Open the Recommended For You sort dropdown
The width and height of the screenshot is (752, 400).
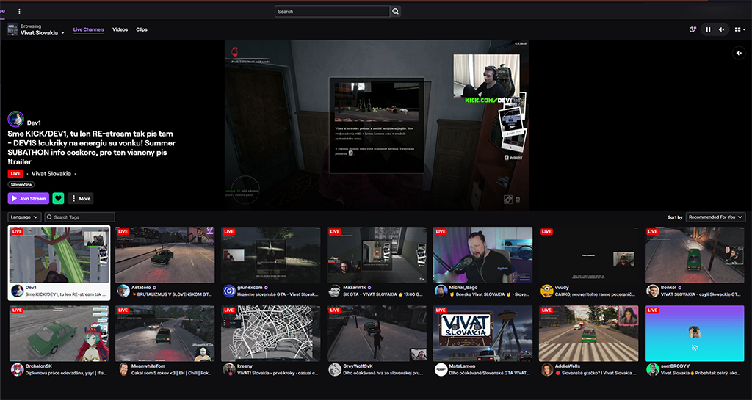(715, 217)
